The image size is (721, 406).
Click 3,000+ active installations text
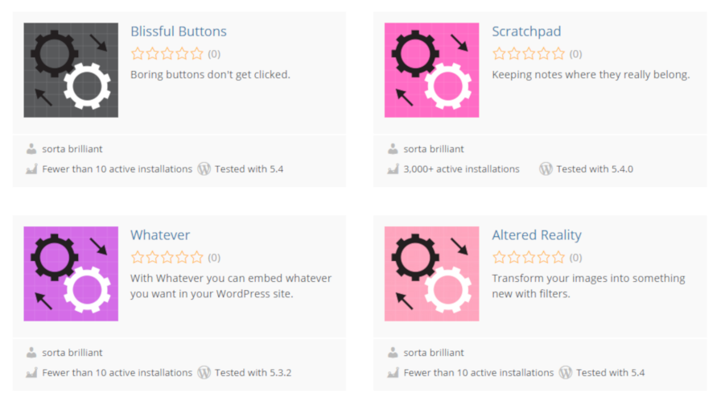(x=461, y=169)
